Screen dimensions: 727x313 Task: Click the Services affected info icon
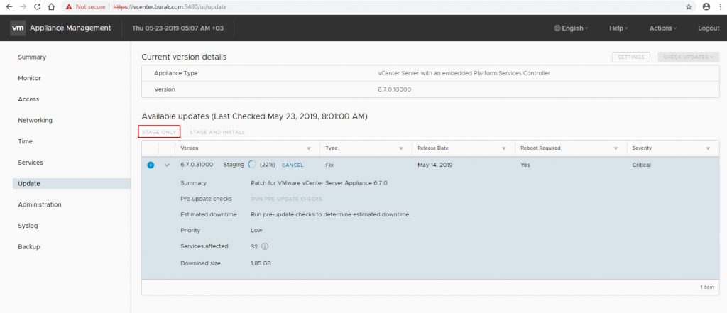tap(265, 246)
